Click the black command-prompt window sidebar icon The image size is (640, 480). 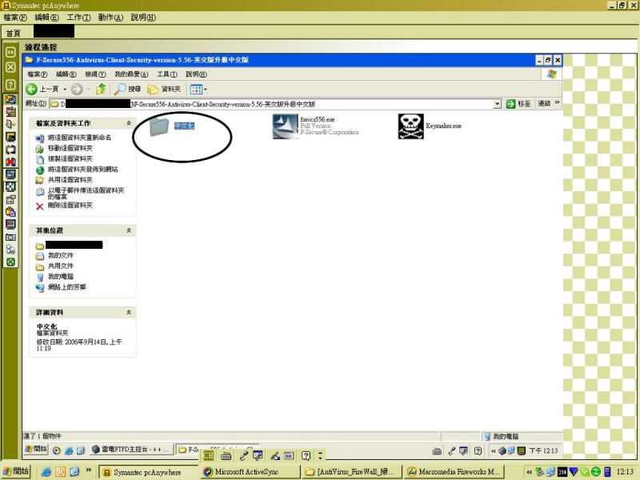click(x=10, y=137)
